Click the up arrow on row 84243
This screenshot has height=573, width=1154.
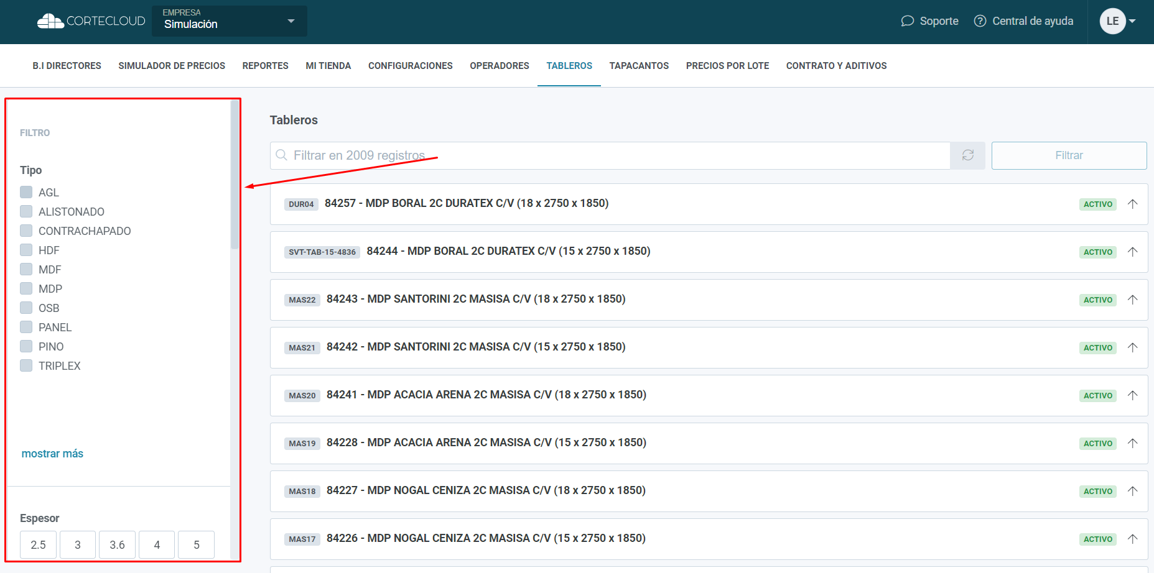point(1133,300)
